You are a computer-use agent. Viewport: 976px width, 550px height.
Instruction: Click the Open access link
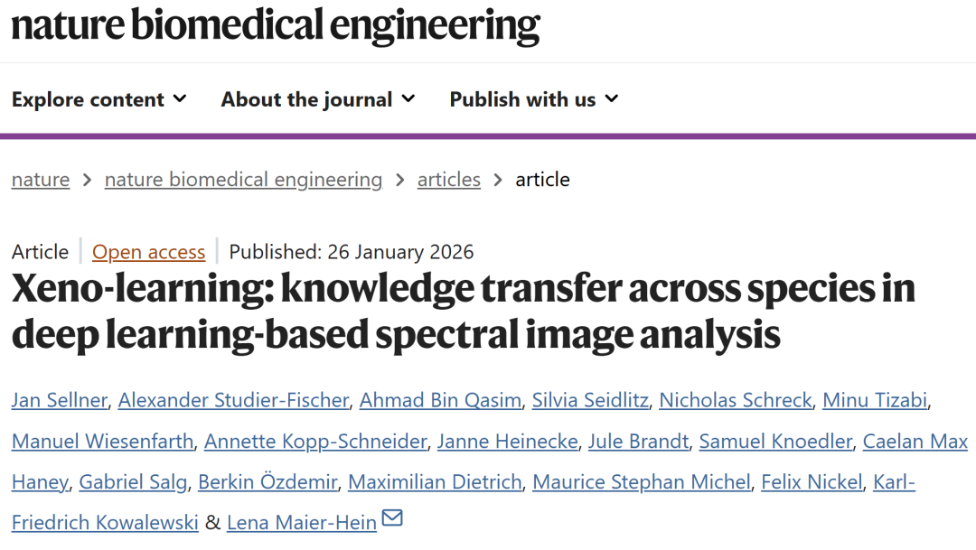(x=149, y=252)
